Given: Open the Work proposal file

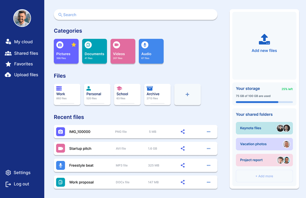Looking at the screenshot, I should pos(136,182).
